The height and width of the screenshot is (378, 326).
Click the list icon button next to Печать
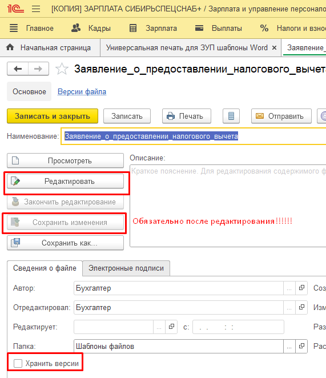click(x=231, y=116)
